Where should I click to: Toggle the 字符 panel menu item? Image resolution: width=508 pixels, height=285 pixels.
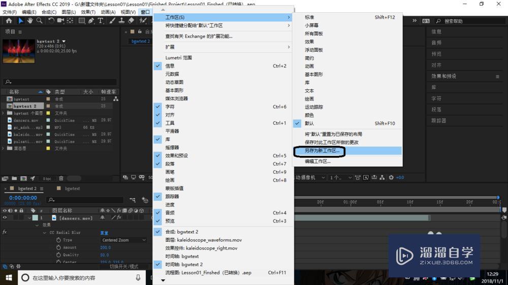tap(224, 106)
